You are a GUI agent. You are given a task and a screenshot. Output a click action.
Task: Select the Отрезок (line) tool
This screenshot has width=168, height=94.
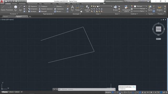point(3,8)
